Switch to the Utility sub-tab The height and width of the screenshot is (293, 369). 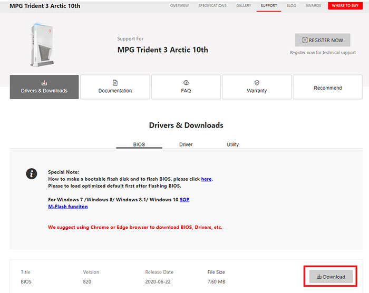coord(232,144)
